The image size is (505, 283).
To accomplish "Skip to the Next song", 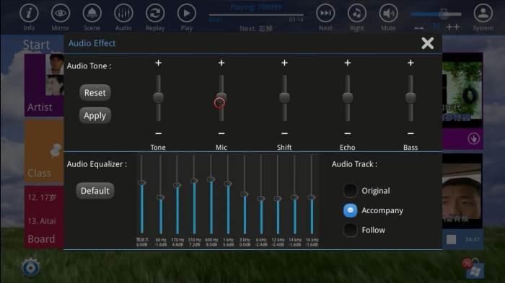I will [325, 14].
